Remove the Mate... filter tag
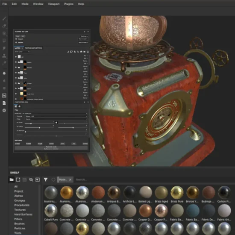235x235 pixels. [x=70, y=179]
